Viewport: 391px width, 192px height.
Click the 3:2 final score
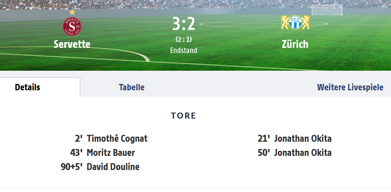tap(184, 24)
